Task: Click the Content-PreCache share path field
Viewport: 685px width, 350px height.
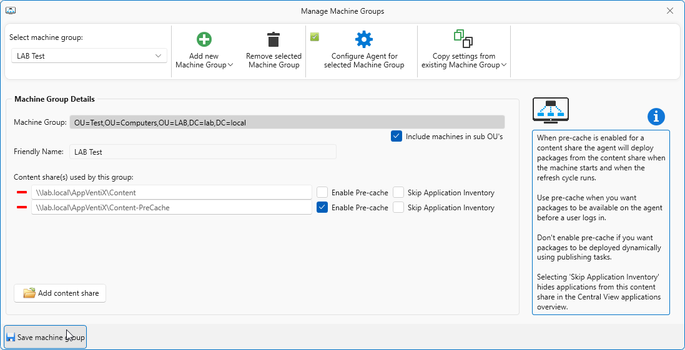Action: click(171, 208)
